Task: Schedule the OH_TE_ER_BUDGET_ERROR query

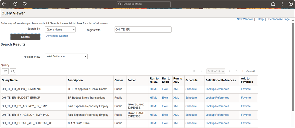Action: [x=191, y=98]
